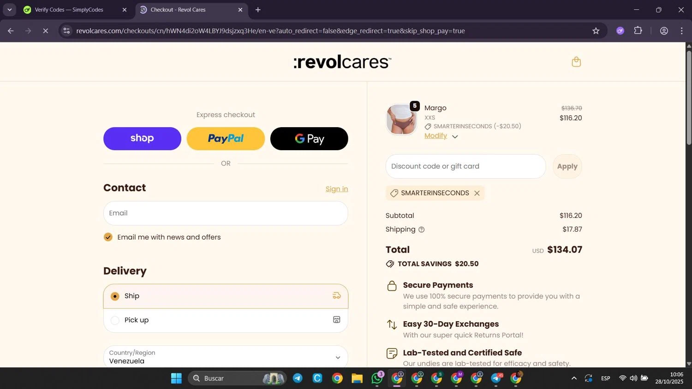Open Wi-Fi network settings in tray
692x389 pixels.
pos(622,378)
